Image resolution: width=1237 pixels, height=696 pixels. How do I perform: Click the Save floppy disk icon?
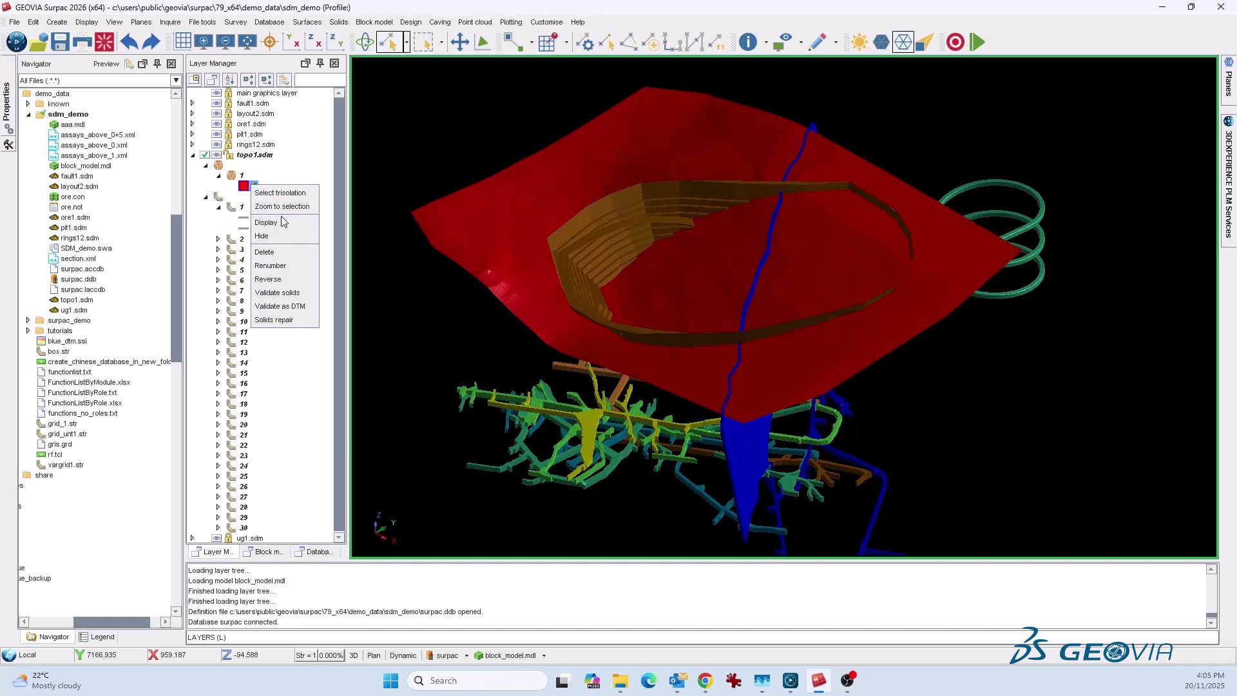pyautogui.click(x=61, y=43)
